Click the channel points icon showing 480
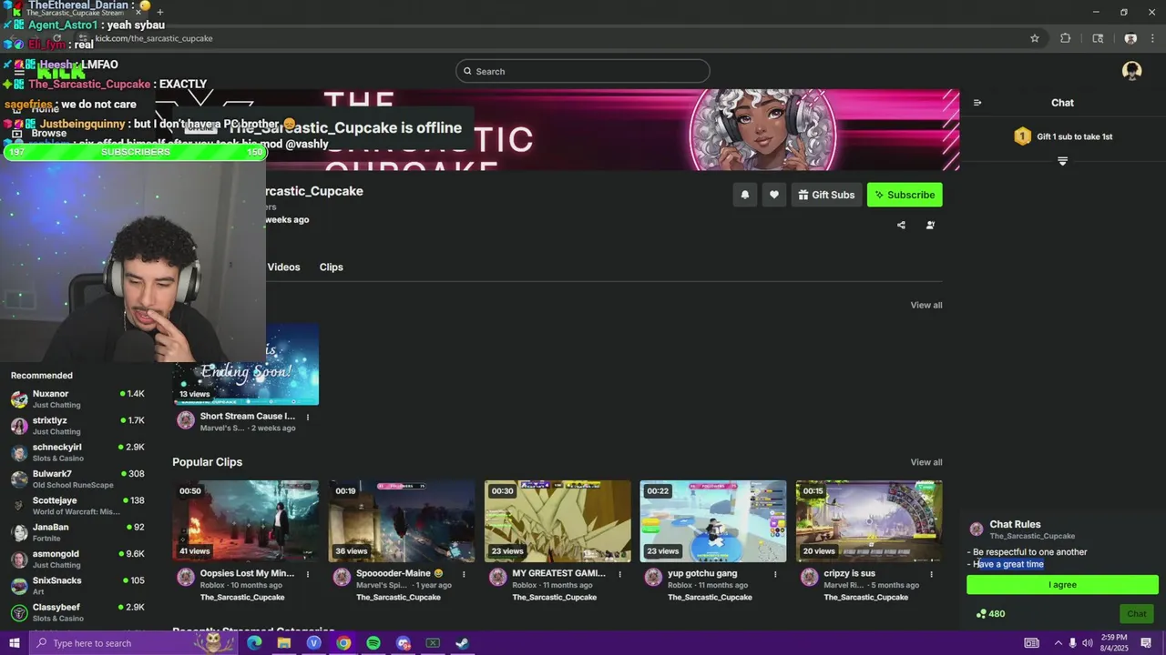Screen dimensions: 1166x655 tap(981, 614)
